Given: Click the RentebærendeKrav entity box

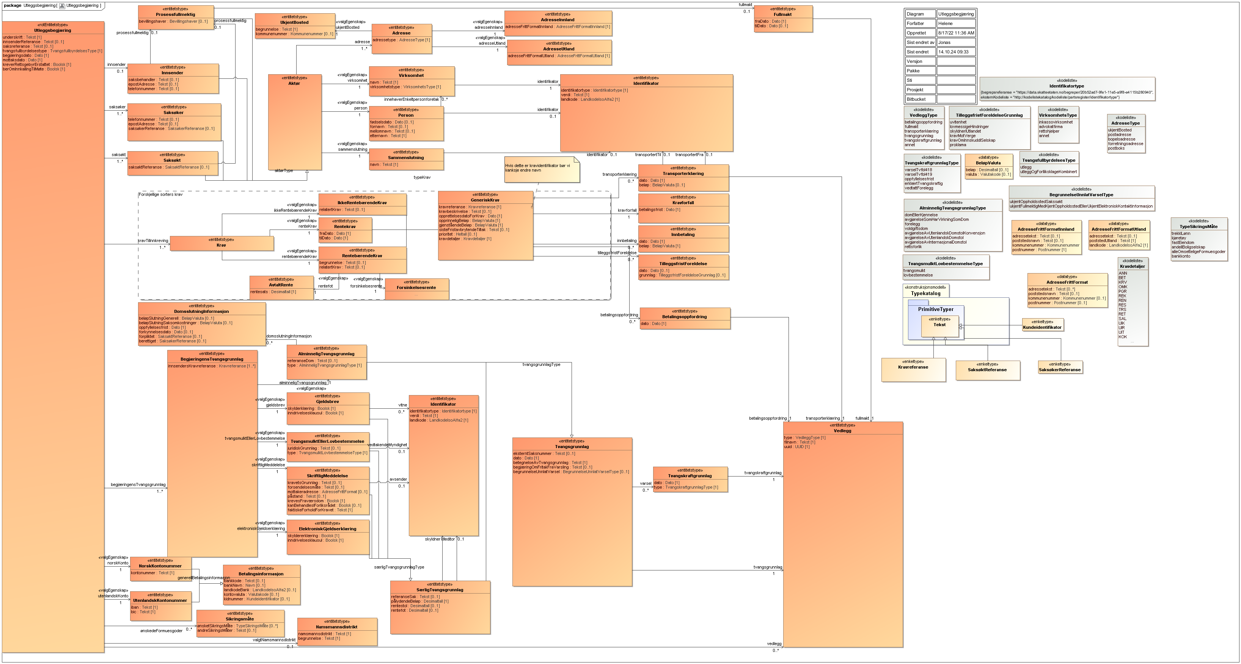Looking at the screenshot, I should click(362, 260).
